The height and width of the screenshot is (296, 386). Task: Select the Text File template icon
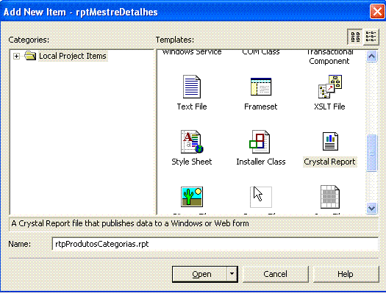coord(192,87)
